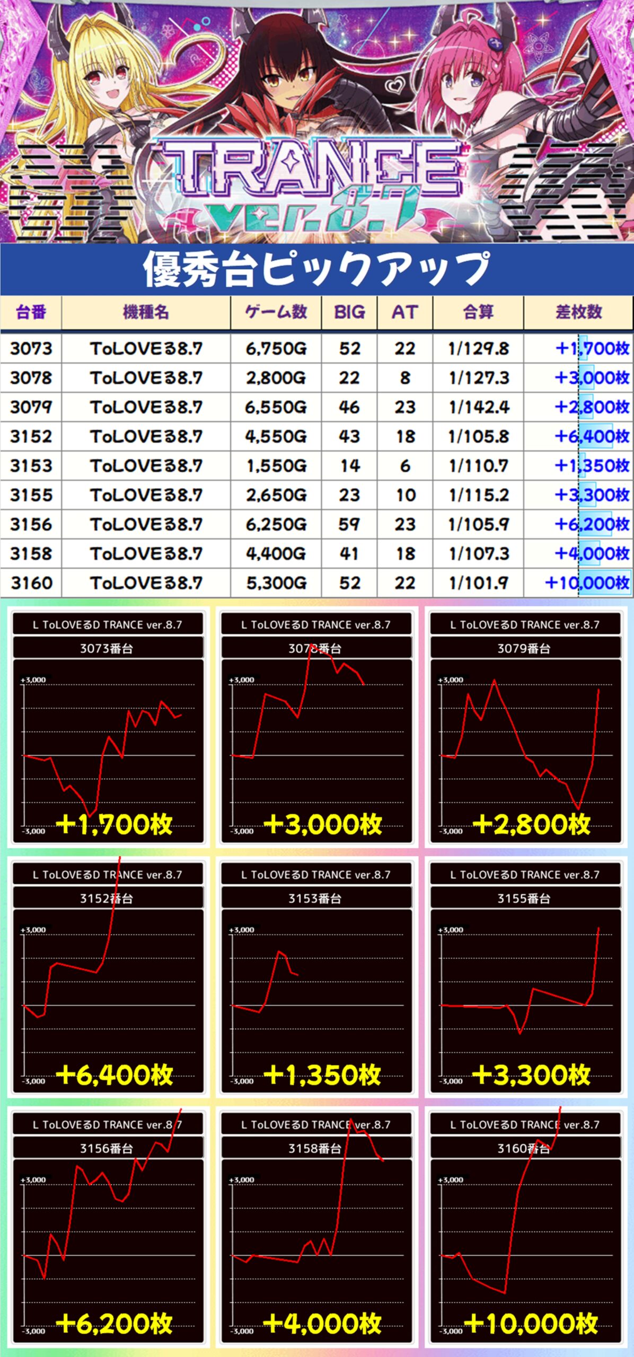The image size is (634, 1357).
Task: Open the 3160番台 graph showing +10,000枚
Action: click(525, 1240)
